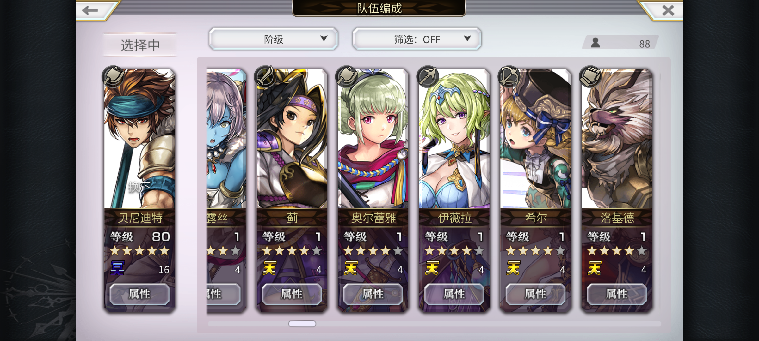
Task: Click the 属性 button under 贝尼迪特
Action: click(139, 294)
